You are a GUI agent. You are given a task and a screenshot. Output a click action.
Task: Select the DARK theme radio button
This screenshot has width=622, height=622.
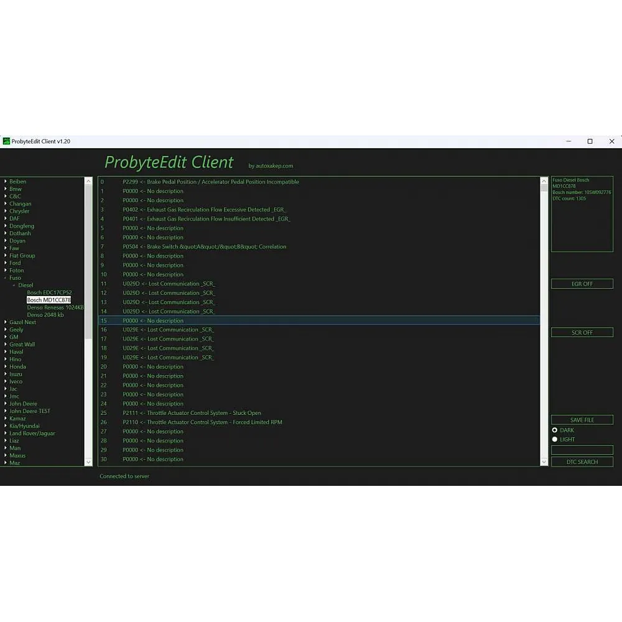pyautogui.click(x=555, y=430)
